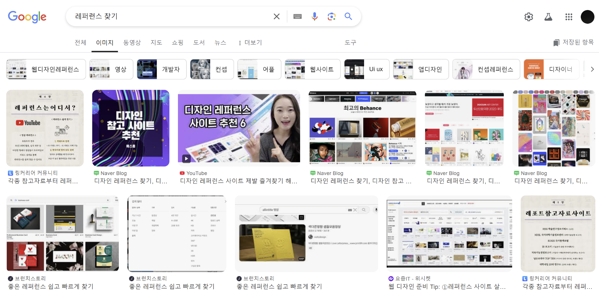The image size is (599, 294).
Task: Click 링커리어 커뮤니티 source under first image
Action: (36, 173)
